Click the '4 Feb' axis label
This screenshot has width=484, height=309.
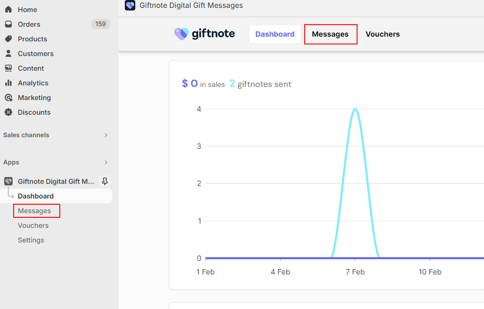tap(280, 272)
